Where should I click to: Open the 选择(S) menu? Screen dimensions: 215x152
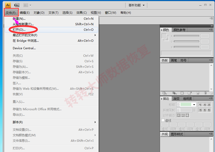[67, 13]
